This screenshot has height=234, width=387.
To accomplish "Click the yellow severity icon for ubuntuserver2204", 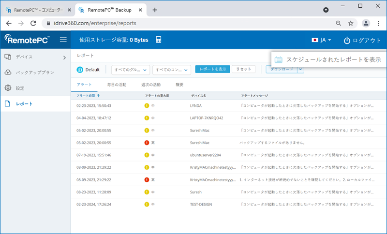I will (x=147, y=155).
